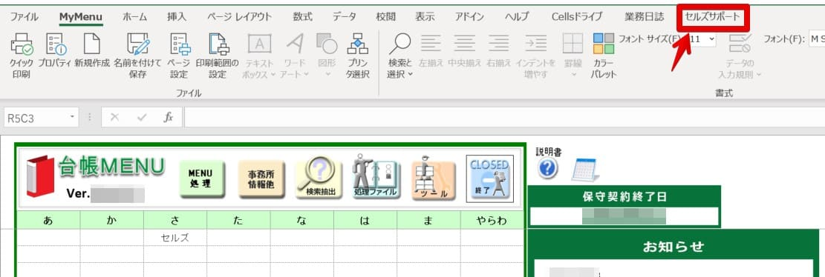Open the ヘルプ tab
The width and height of the screenshot is (825, 277).
(517, 17)
